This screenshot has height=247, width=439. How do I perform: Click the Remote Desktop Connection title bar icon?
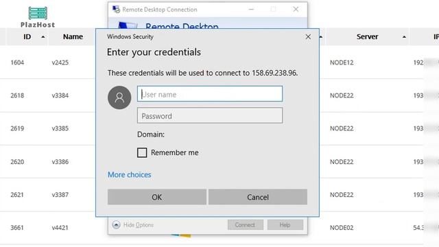(x=116, y=9)
